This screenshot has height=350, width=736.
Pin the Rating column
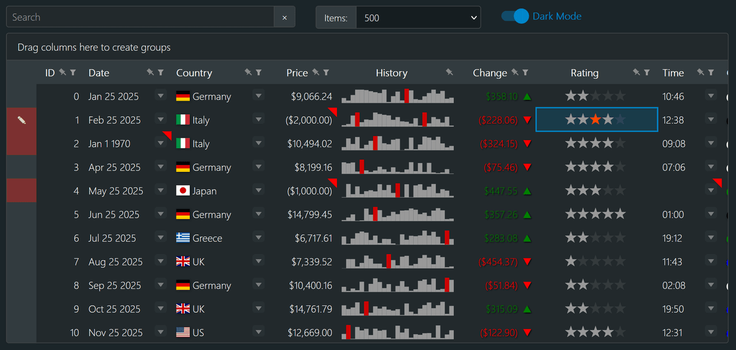tap(636, 72)
